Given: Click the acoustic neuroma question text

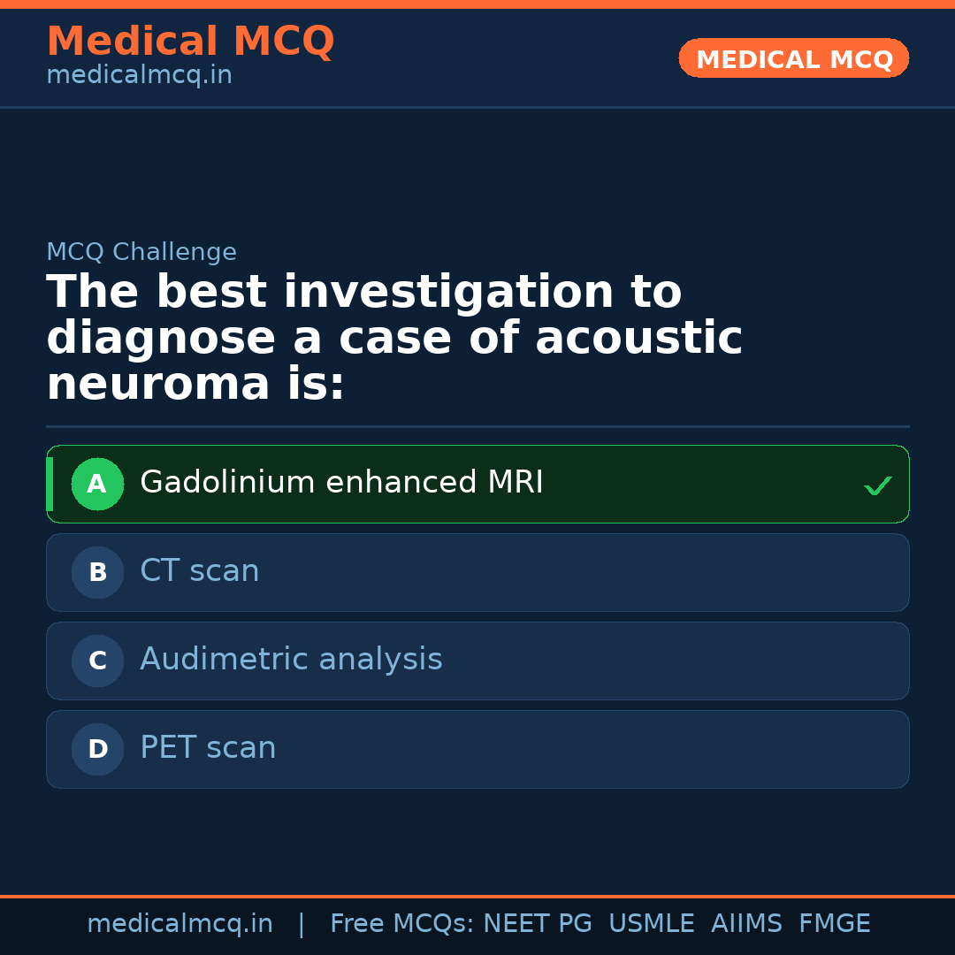Looking at the screenshot, I should coord(393,339).
